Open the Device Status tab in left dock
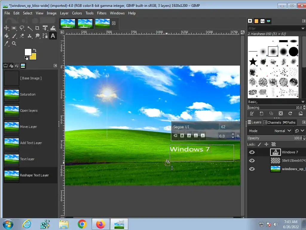 pos(11,66)
